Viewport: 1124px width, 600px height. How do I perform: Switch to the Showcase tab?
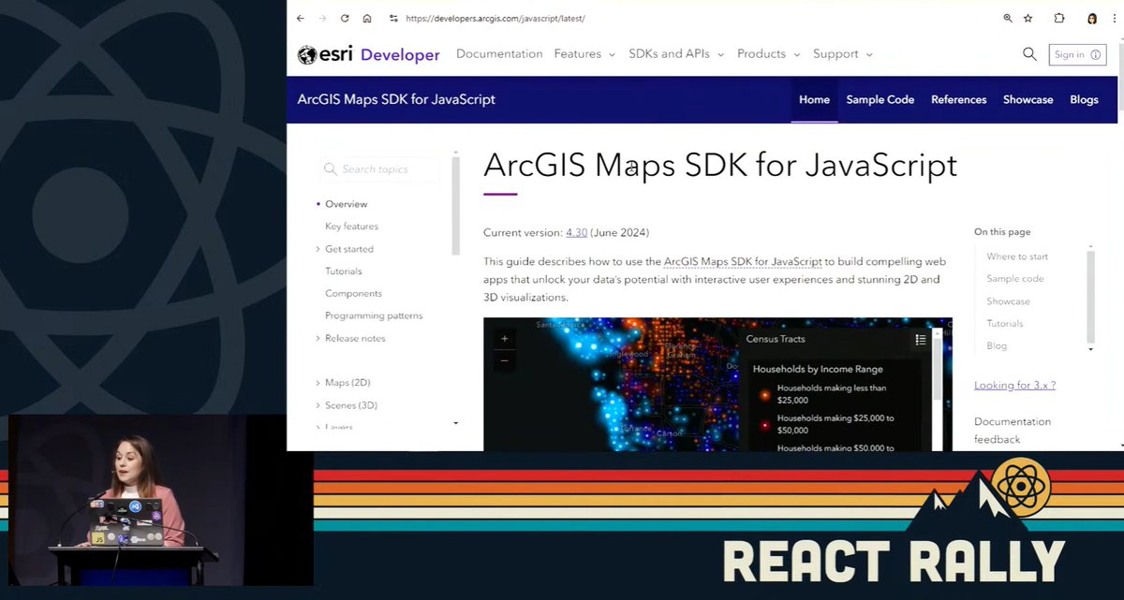[1028, 99]
